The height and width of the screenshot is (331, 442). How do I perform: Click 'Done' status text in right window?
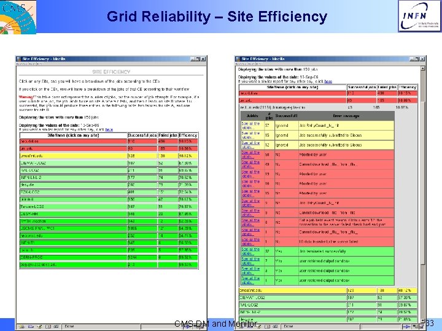289,327
